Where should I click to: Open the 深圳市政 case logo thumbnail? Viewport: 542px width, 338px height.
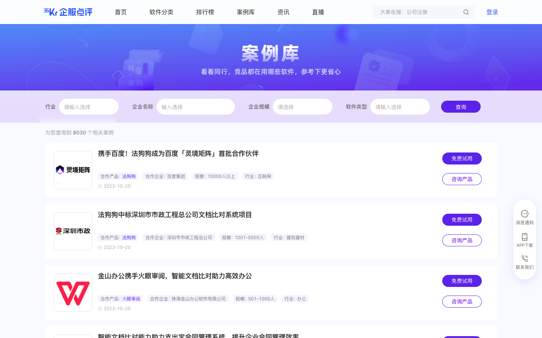[73, 231]
